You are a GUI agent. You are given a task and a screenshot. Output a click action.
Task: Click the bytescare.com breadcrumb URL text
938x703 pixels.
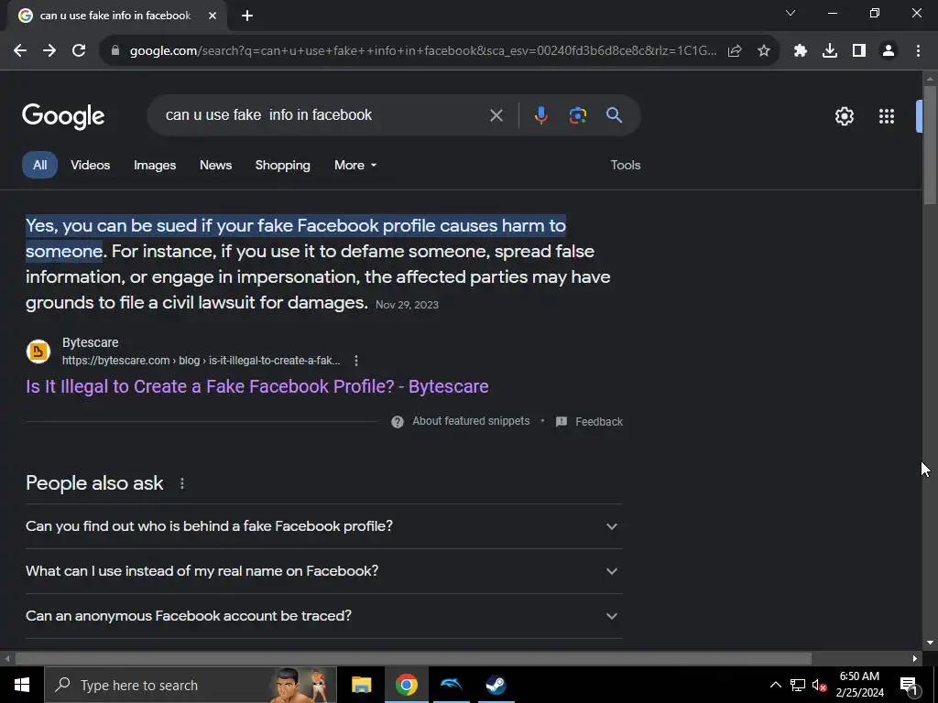tap(201, 361)
